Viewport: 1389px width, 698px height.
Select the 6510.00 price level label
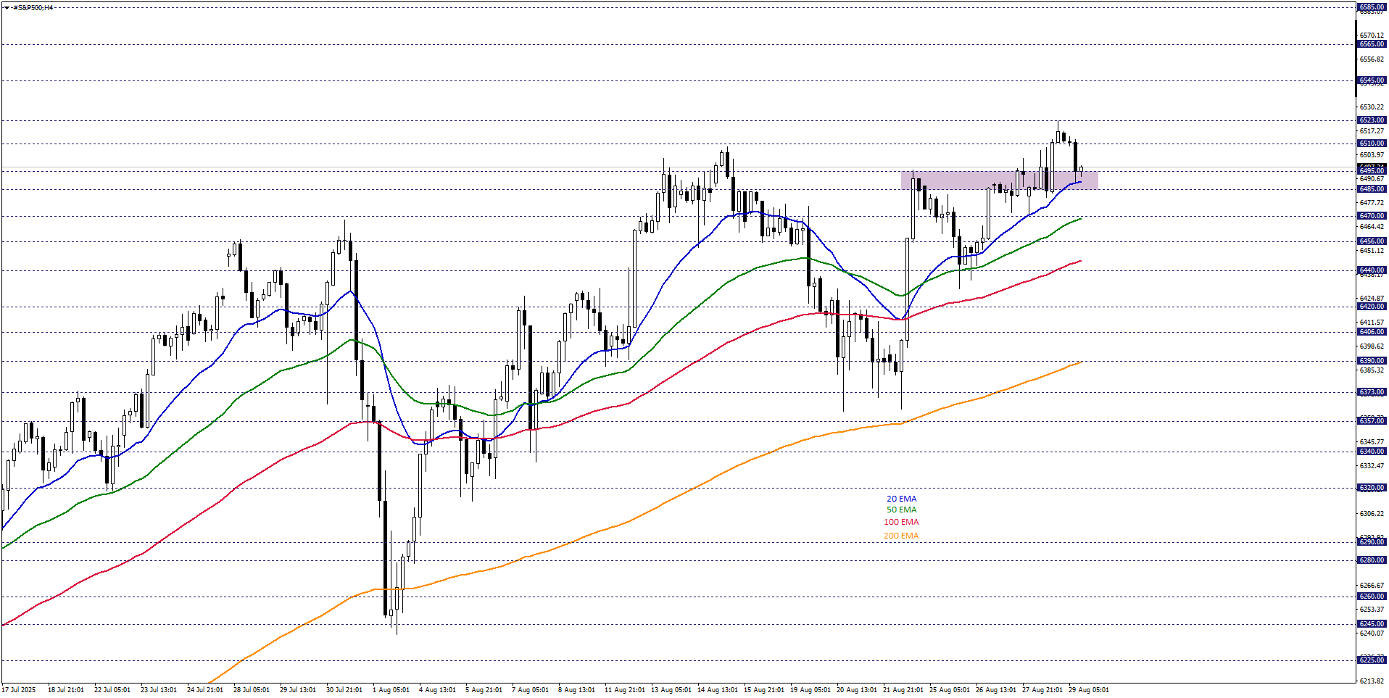coord(1372,144)
